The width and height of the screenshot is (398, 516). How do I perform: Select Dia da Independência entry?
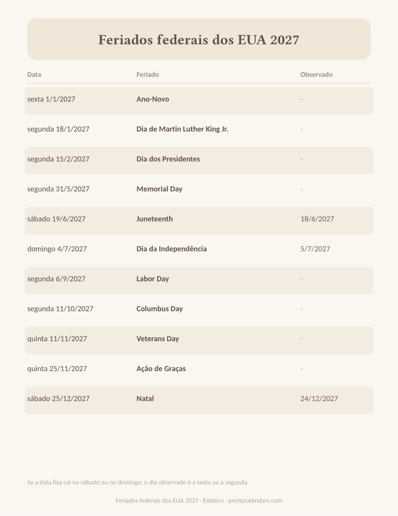click(x=172, y=249)
